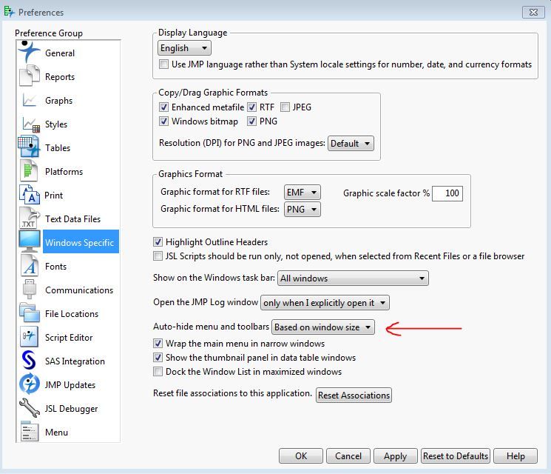551x474 pixels.
Task: Select the JSL Debugger group label
Action: click(x=71, y=409)
